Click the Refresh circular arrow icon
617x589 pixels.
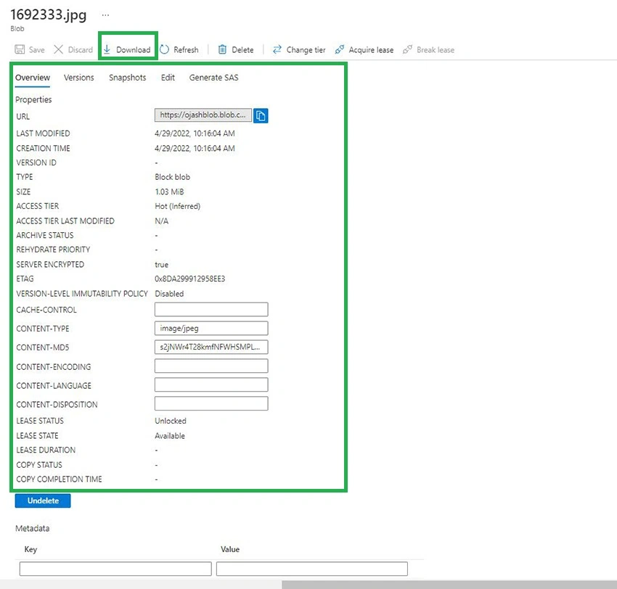click(x=165, y=49)
